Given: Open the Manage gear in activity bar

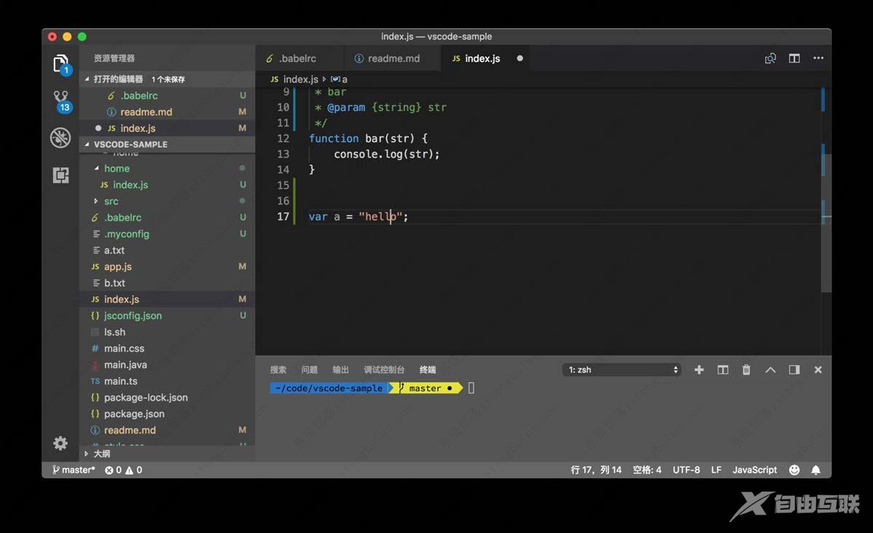Looking at the screenshot, I should [x=60, y=443].
